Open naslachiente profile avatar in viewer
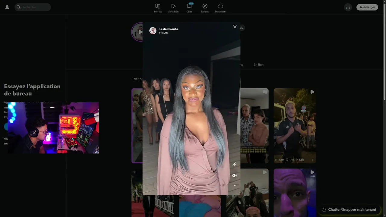 153,30
